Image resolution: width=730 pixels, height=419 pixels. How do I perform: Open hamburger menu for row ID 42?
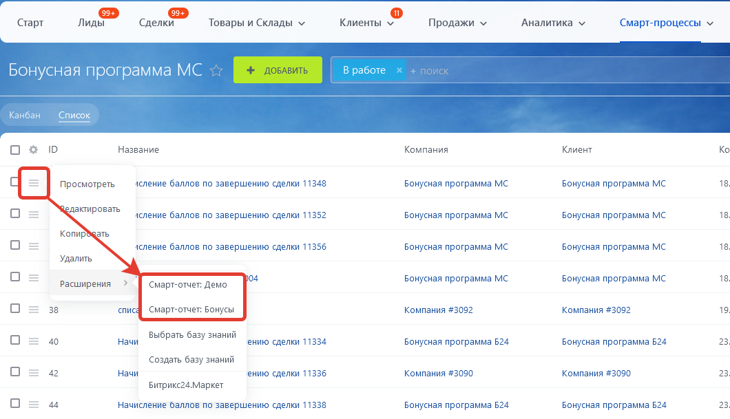coord(33,373)
